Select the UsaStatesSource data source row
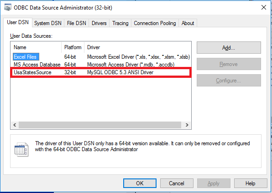The height and width of the screenshot is (193, 272). pos(101,72)
